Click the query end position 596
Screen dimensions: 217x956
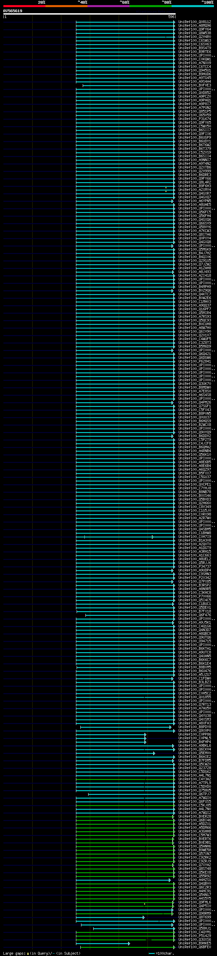click(x=171, y=17)
